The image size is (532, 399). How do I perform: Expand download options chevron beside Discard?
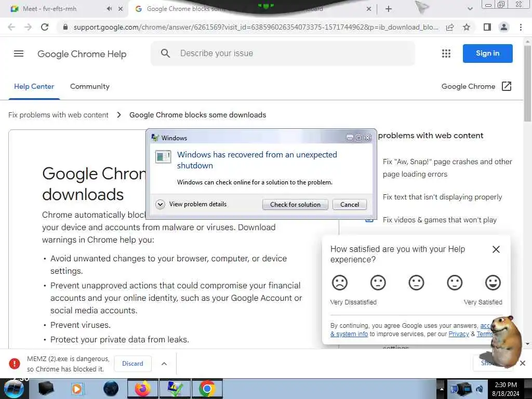[164, 364]
